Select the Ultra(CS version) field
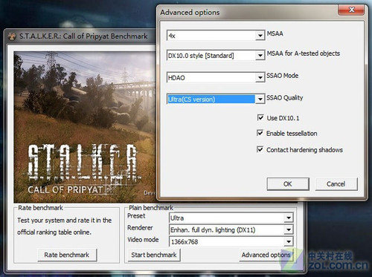 click(x=211, y=100)
